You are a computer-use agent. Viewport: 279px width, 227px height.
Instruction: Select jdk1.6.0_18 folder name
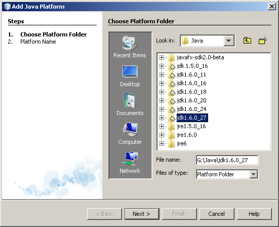coord(191,92)
